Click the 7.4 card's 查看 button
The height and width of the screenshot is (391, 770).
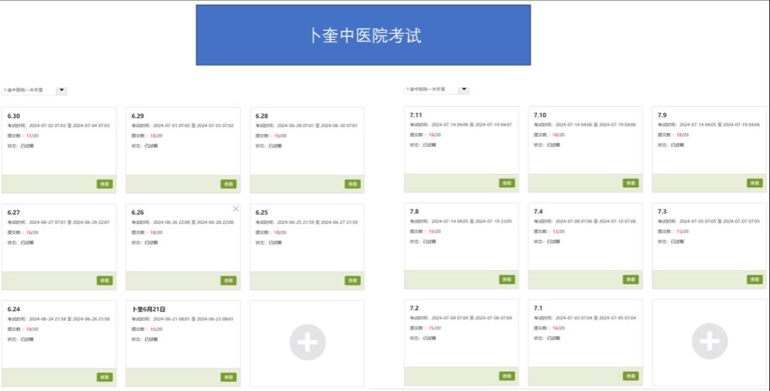[x=630, y=280]
